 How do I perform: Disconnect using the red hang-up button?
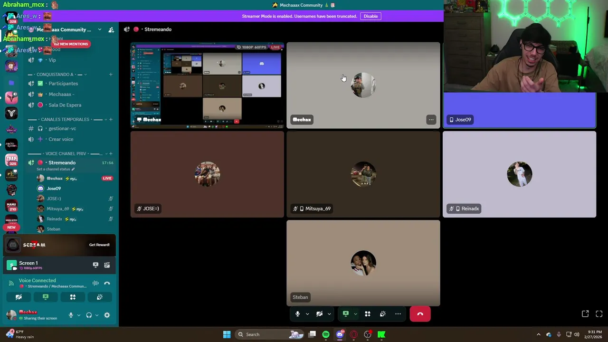coord(420,314)
